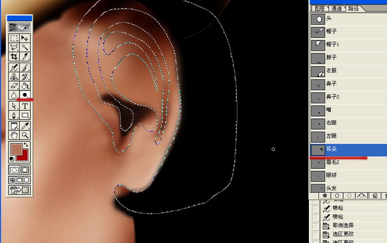Swap foreground and background colors arrow
387x243 pixels.
pyautogui.click(x=26, y=145)
